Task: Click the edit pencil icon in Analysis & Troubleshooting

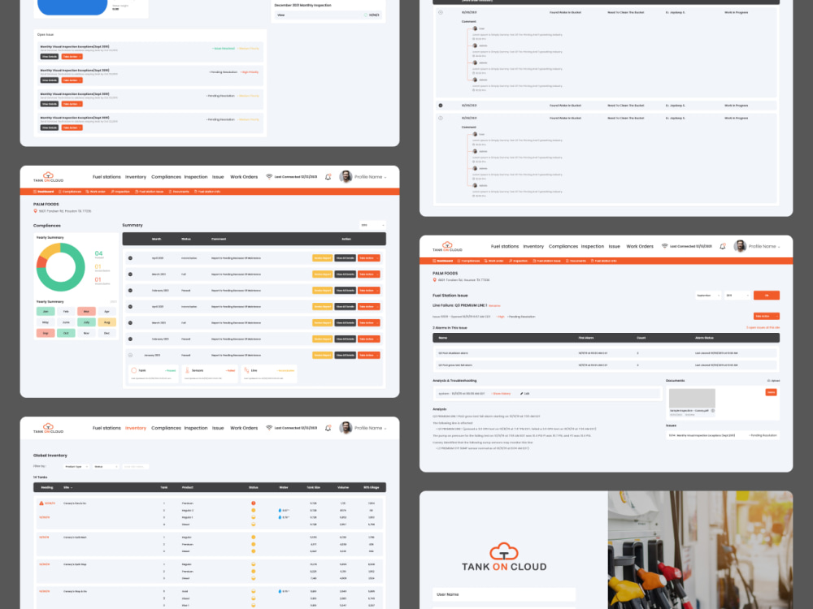Action: (x=520, y=393)
